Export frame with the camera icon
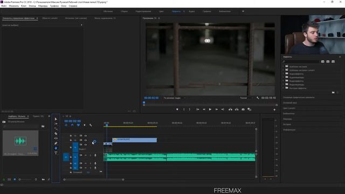 (243, 109)
